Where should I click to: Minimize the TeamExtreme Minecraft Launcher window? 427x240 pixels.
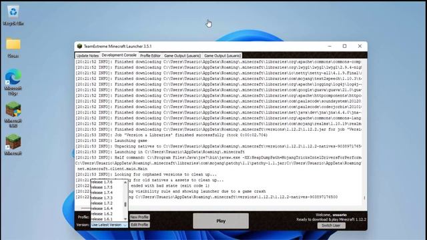tap(330, 46)
